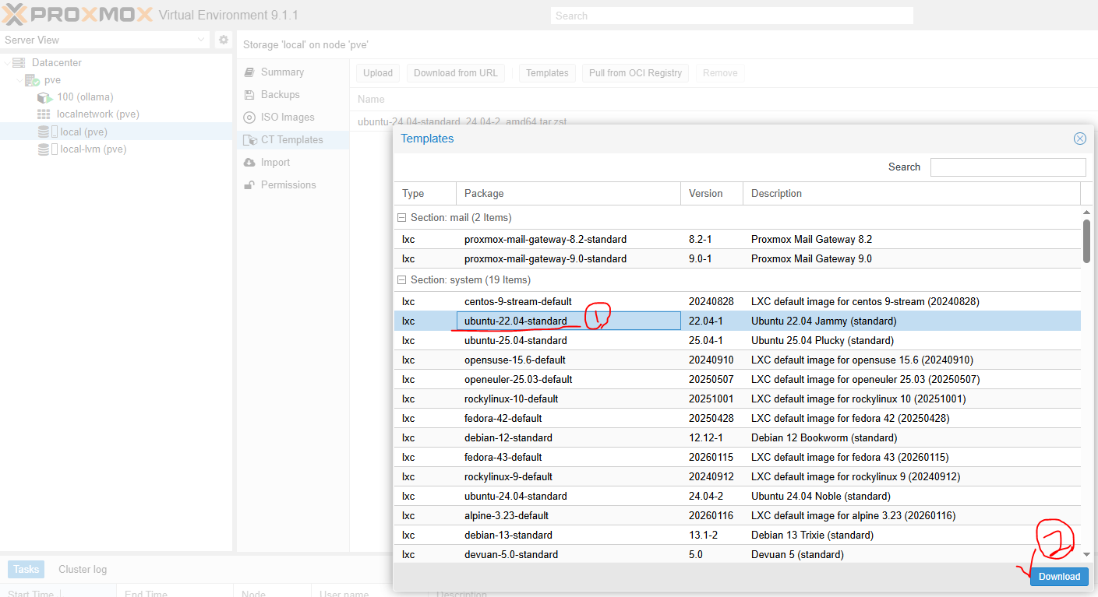The image size is (1098, 597).
Task: Collapse the Datacenter tree node
Action: click(x=6, y=62)
